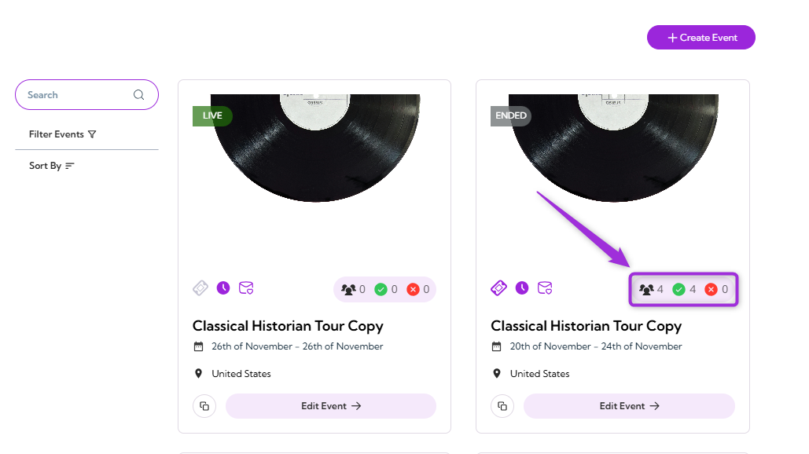Click the Create Event button
Image resolution: width=809 pixels, height=454 pixels.
[x=701, y=38]
